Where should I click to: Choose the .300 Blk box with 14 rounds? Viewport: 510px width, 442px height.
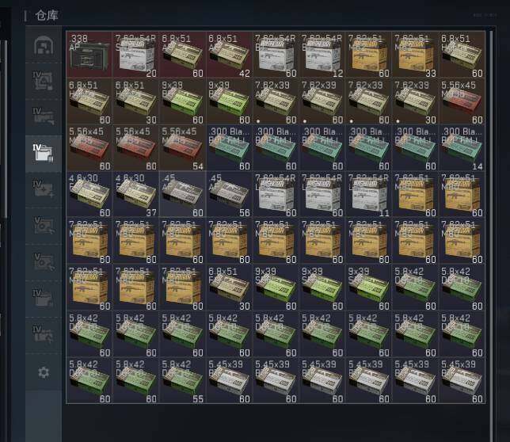pos(462,148)
